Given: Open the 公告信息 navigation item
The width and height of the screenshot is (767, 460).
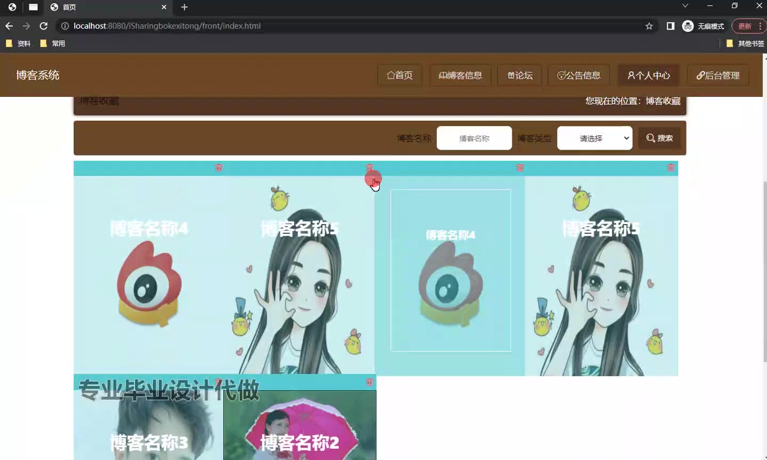Looking at the screenshot, I should (579, 75).
